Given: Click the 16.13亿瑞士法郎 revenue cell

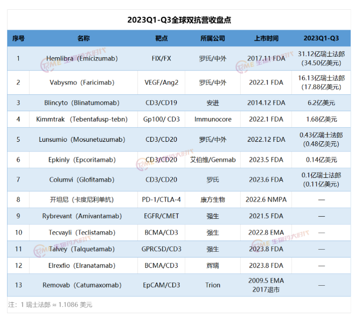Looking at the screenshot, I should coord(321,82).
